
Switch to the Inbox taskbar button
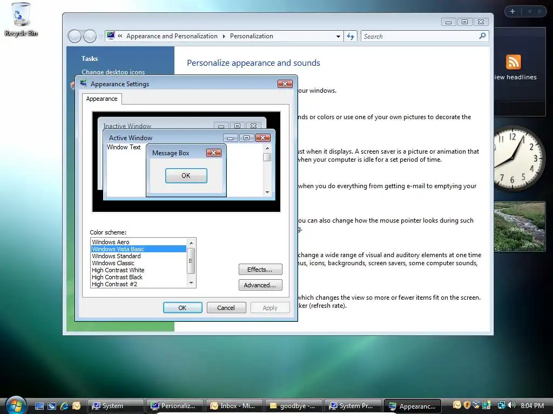(x=234, y=406)
